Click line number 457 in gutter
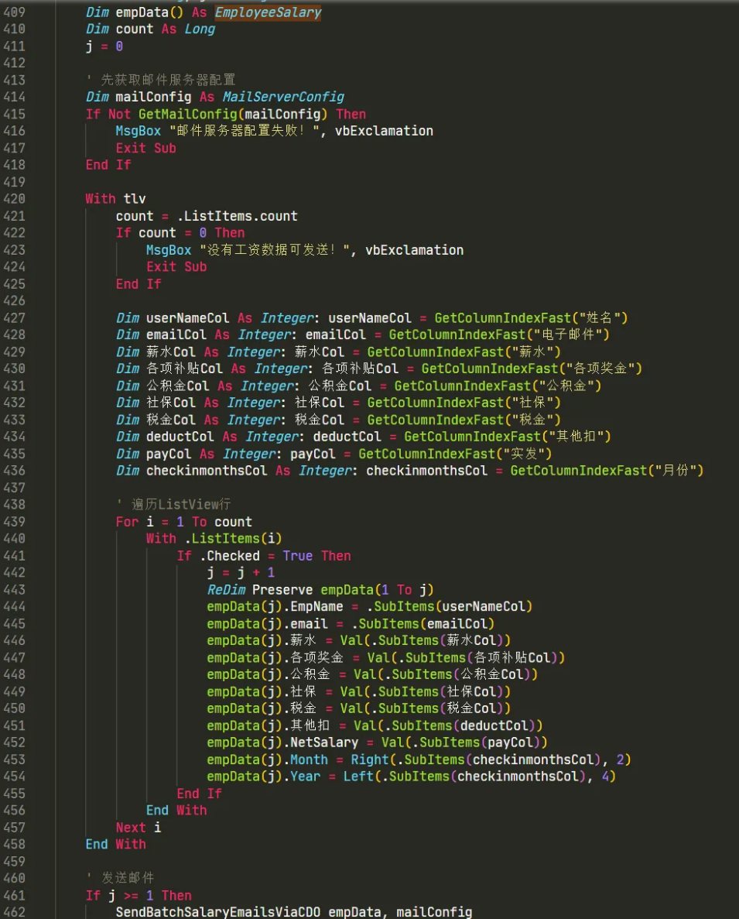This screenshot has width=739, height=919. click(14, 827)
